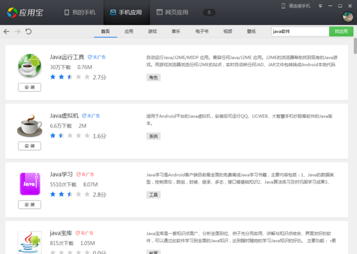Open the java宝库 title
The height and width of the screenshot is (254, 357).
click(x=61, y=233)
